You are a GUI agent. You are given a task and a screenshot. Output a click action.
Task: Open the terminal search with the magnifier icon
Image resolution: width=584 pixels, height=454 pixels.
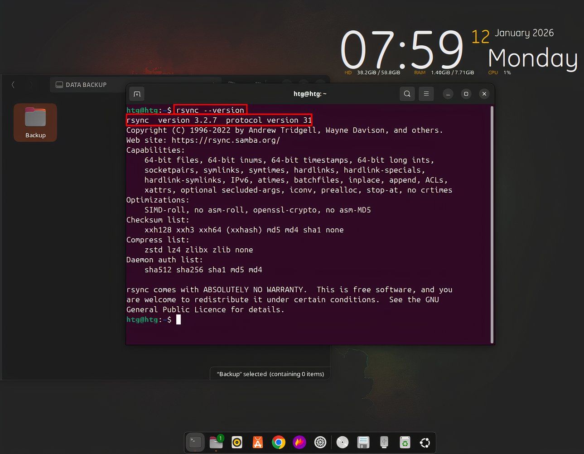click(x=406, y=94)
